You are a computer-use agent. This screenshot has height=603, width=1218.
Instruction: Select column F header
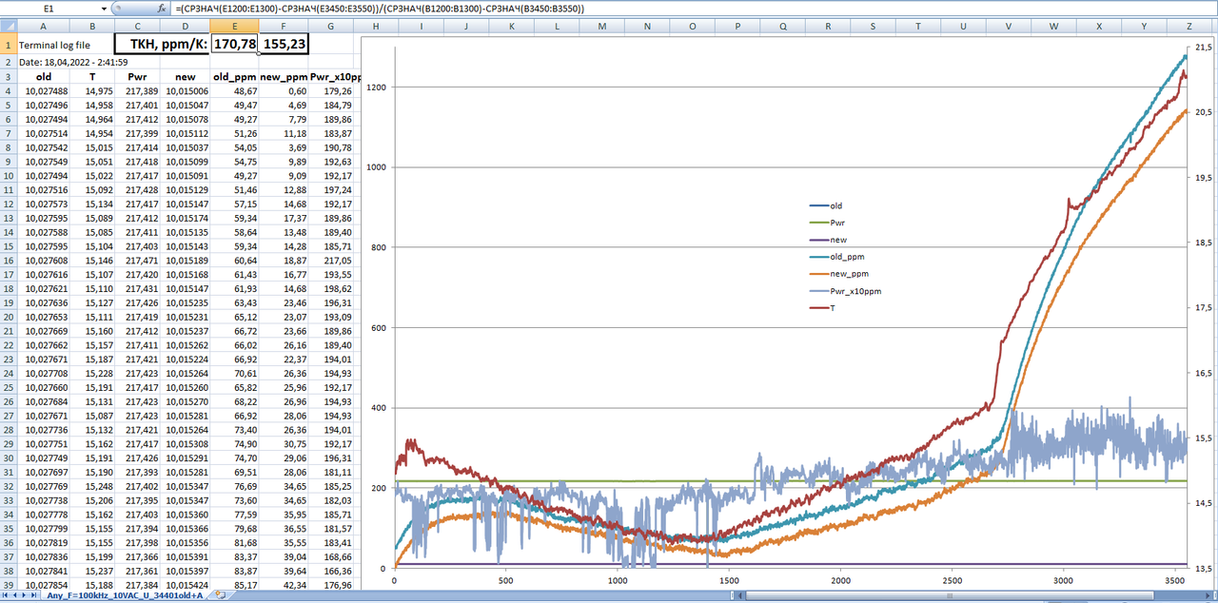pyautogui.click(x=283, y=26)
